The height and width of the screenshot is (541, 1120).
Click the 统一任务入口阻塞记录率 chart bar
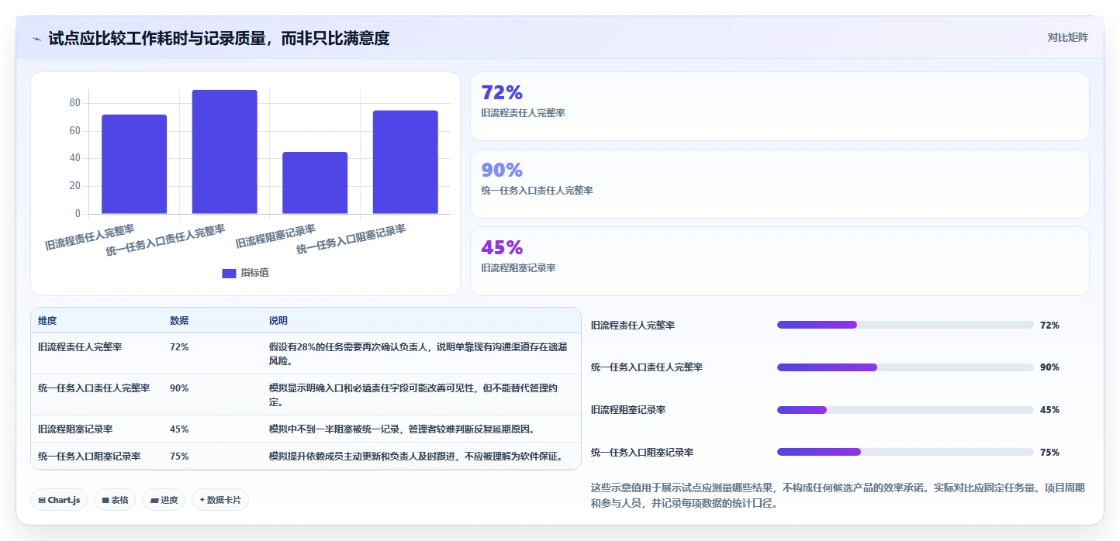click(405, 162)
